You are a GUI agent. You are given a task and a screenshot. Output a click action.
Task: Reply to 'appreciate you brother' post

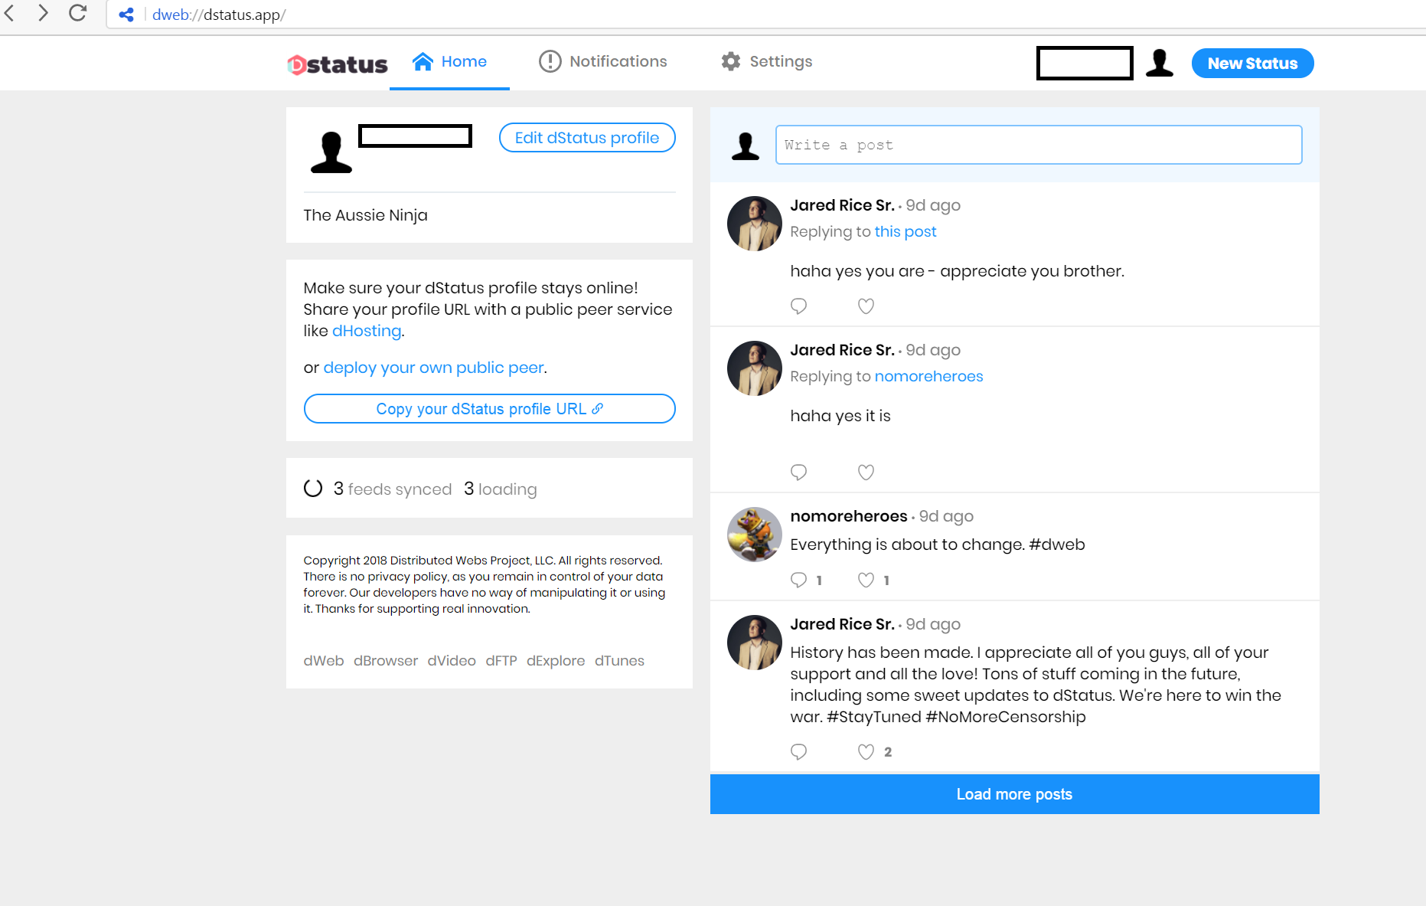[798, 306]
